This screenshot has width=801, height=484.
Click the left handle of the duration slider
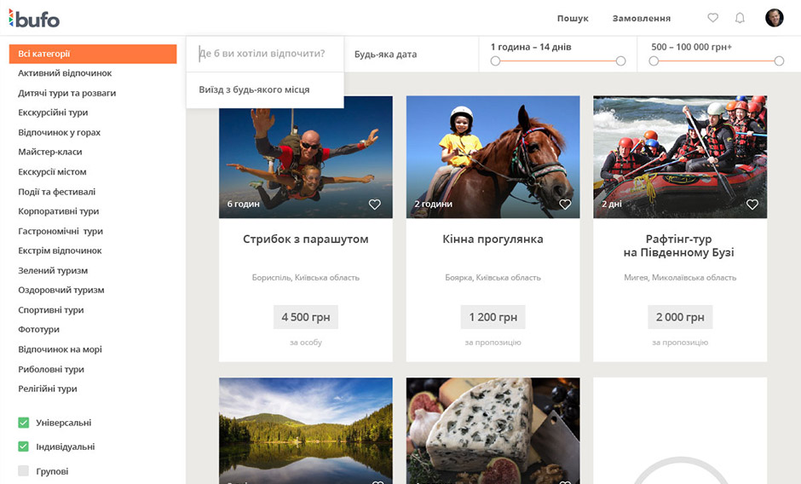pos(495,61)
